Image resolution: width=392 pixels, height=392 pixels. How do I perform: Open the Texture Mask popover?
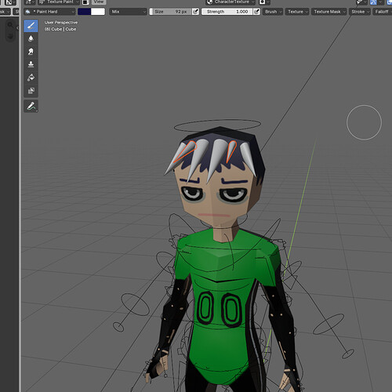(328, 12)
